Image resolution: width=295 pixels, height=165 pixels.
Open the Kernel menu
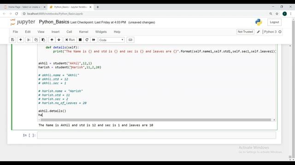[83, 32]
